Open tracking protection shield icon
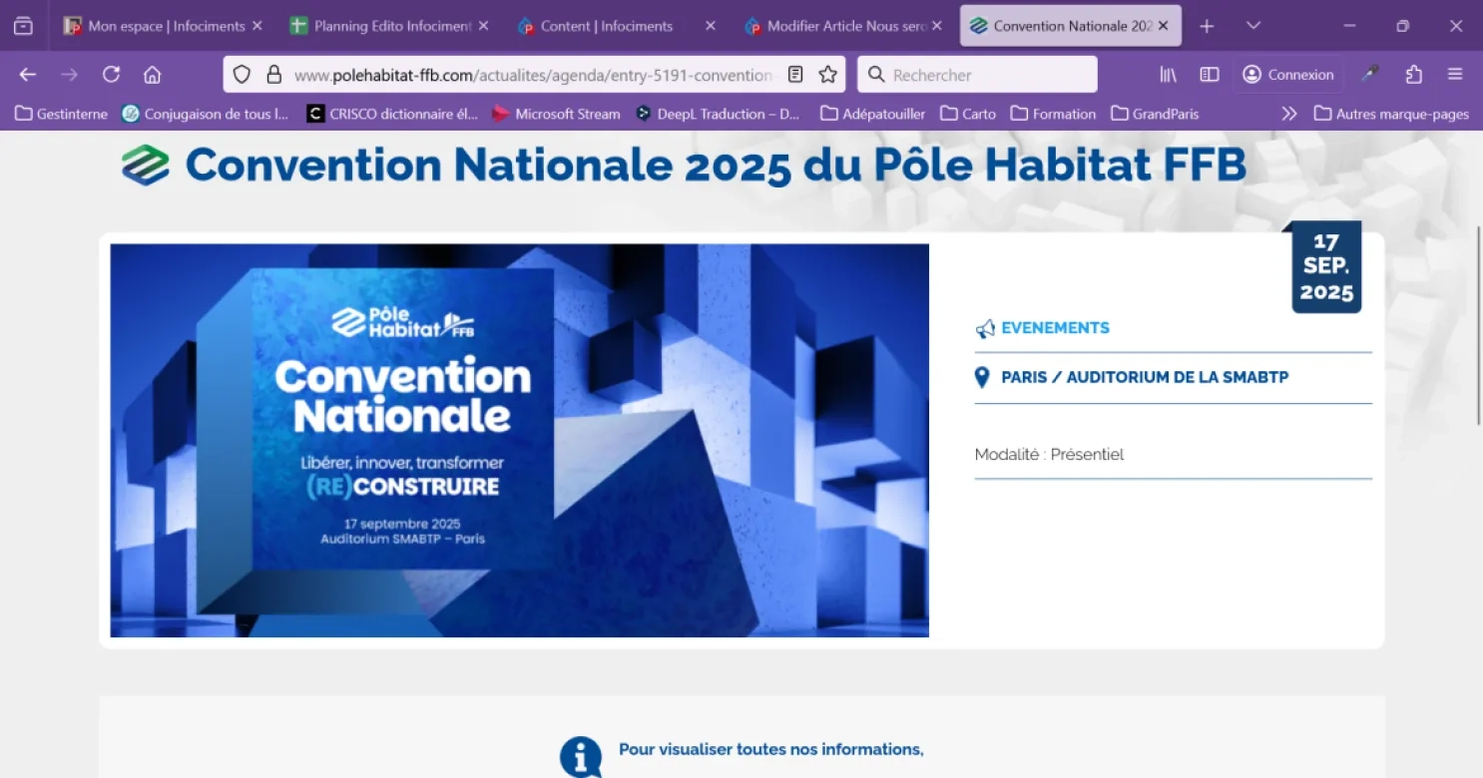1483x778 pixels. pyautogui.click(x=242, y=75)
